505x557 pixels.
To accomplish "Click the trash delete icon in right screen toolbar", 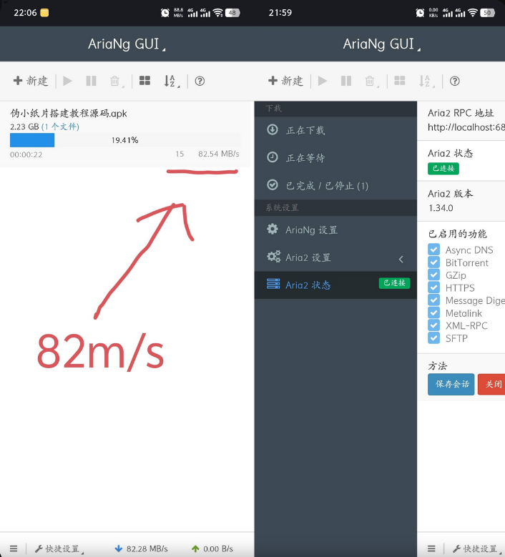I will pos(371,81).
